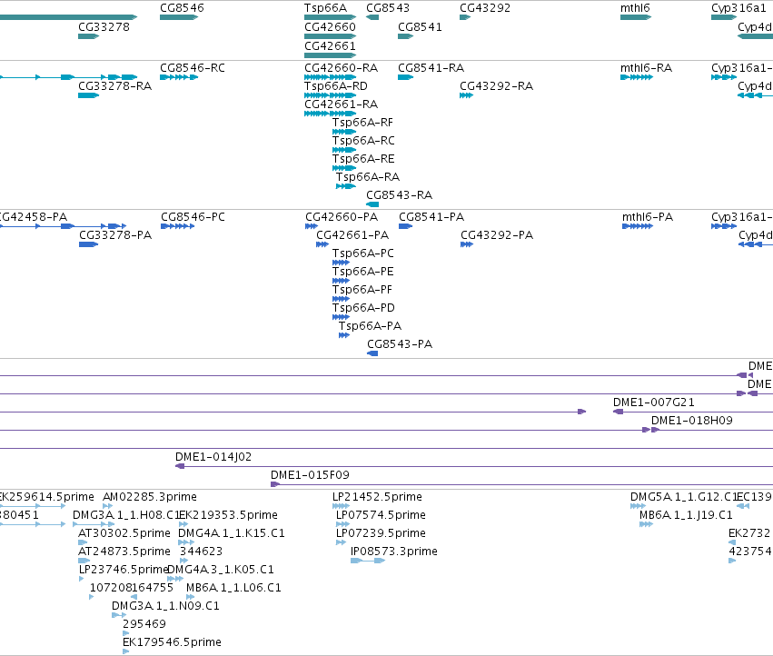Click protein CG42660-PA
The width and height of the screenshot is (773, 656).
tap(342, 217)
